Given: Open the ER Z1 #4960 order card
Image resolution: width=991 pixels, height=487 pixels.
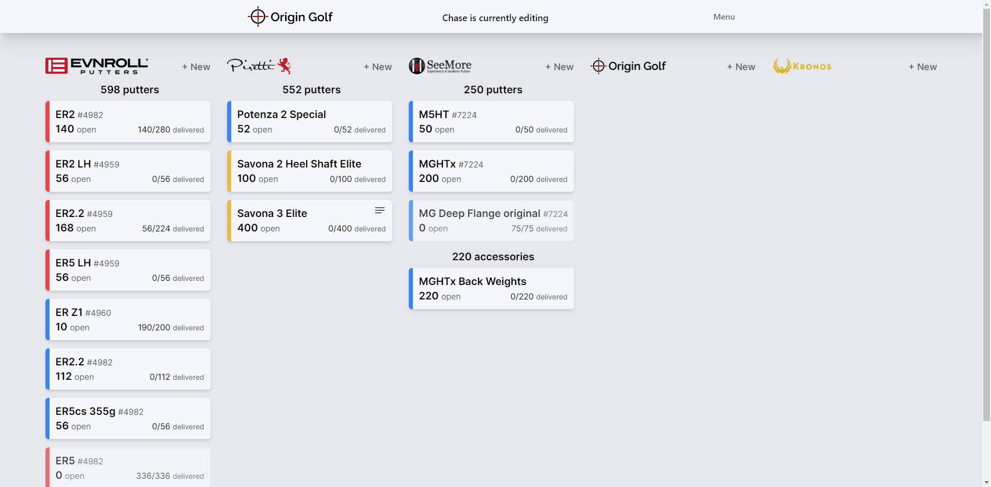Looking at the screenshot, I should coord(128,320).
